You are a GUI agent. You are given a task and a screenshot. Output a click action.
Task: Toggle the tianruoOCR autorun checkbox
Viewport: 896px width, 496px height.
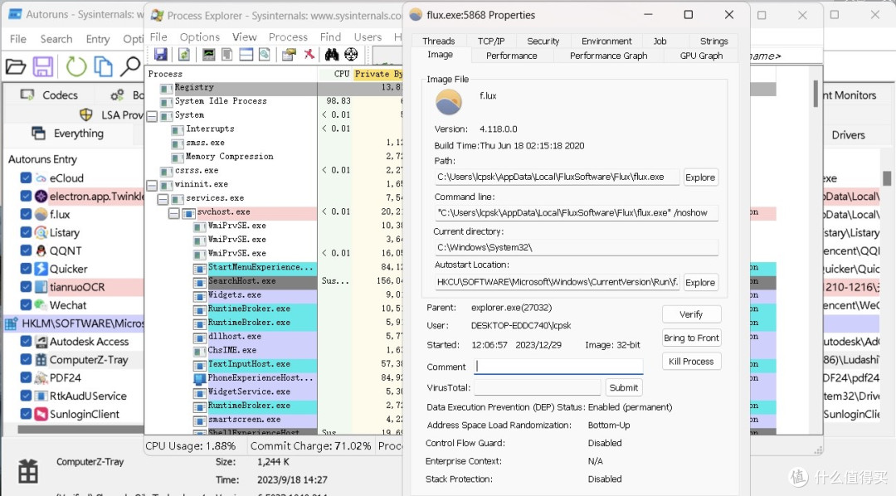pos(26,287)
